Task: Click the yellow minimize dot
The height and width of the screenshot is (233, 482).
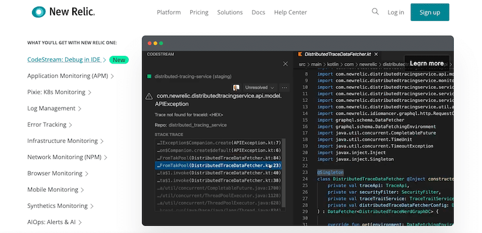Action: (x=155, y=43)
